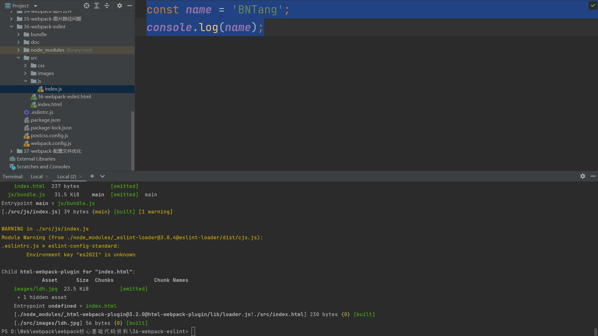Select the Local (2) terminal tab
Viewport: 598px width, 336px height.
tap(66, 176)
